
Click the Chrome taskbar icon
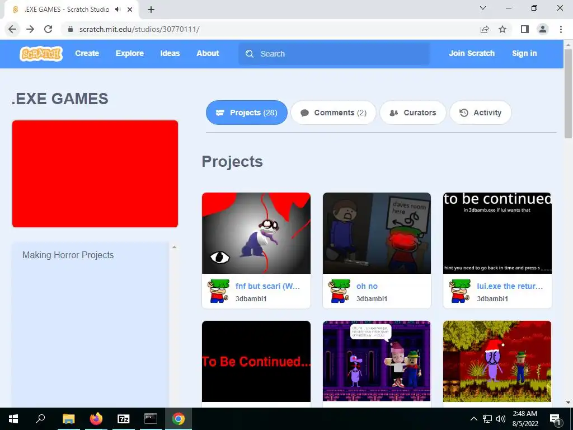point(179,419)
